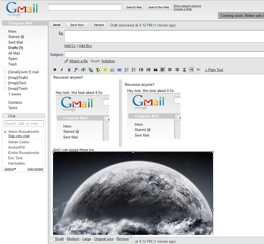Collapse the Chat panel
The width and height of the screenshot is (264, 244).
tap(5, 116)
